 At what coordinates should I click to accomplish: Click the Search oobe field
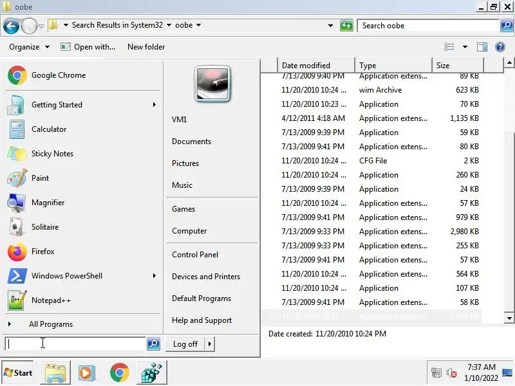pos(428,25)
